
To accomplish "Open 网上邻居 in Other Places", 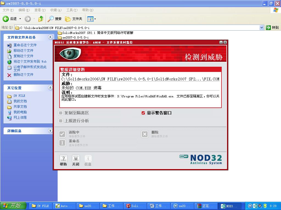I will 20,118.
